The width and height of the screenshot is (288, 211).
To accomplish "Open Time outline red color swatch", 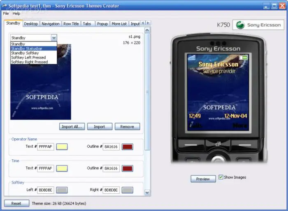I will tap(128, 168).
